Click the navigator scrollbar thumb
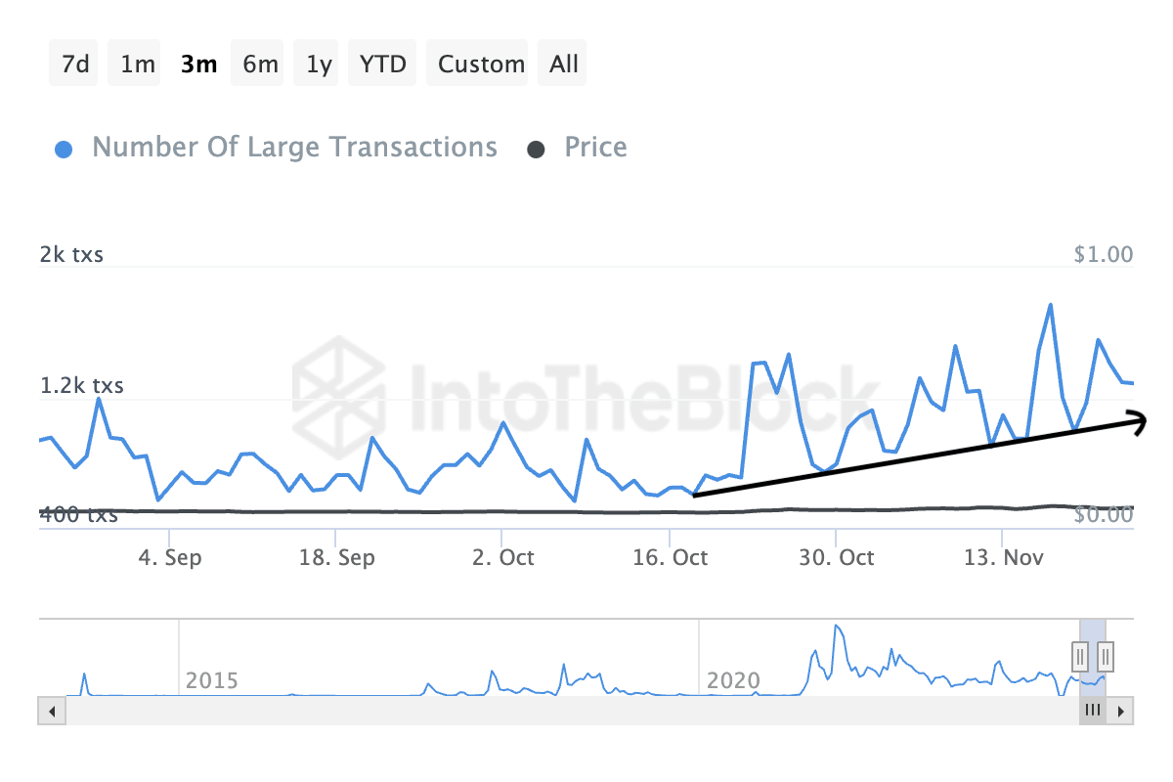Image resolution: width=1173 pixels, height=782 pixels. (x=1092, y=711)
